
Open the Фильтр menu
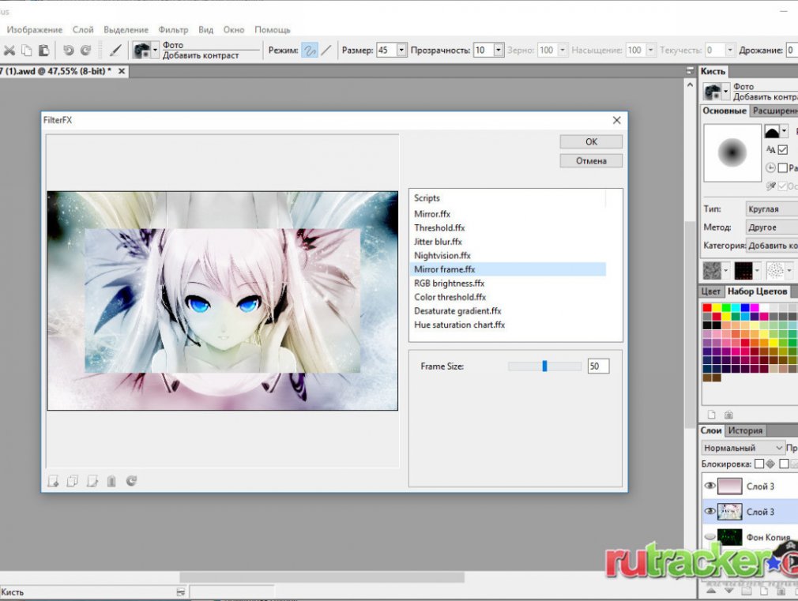(173, 29)
